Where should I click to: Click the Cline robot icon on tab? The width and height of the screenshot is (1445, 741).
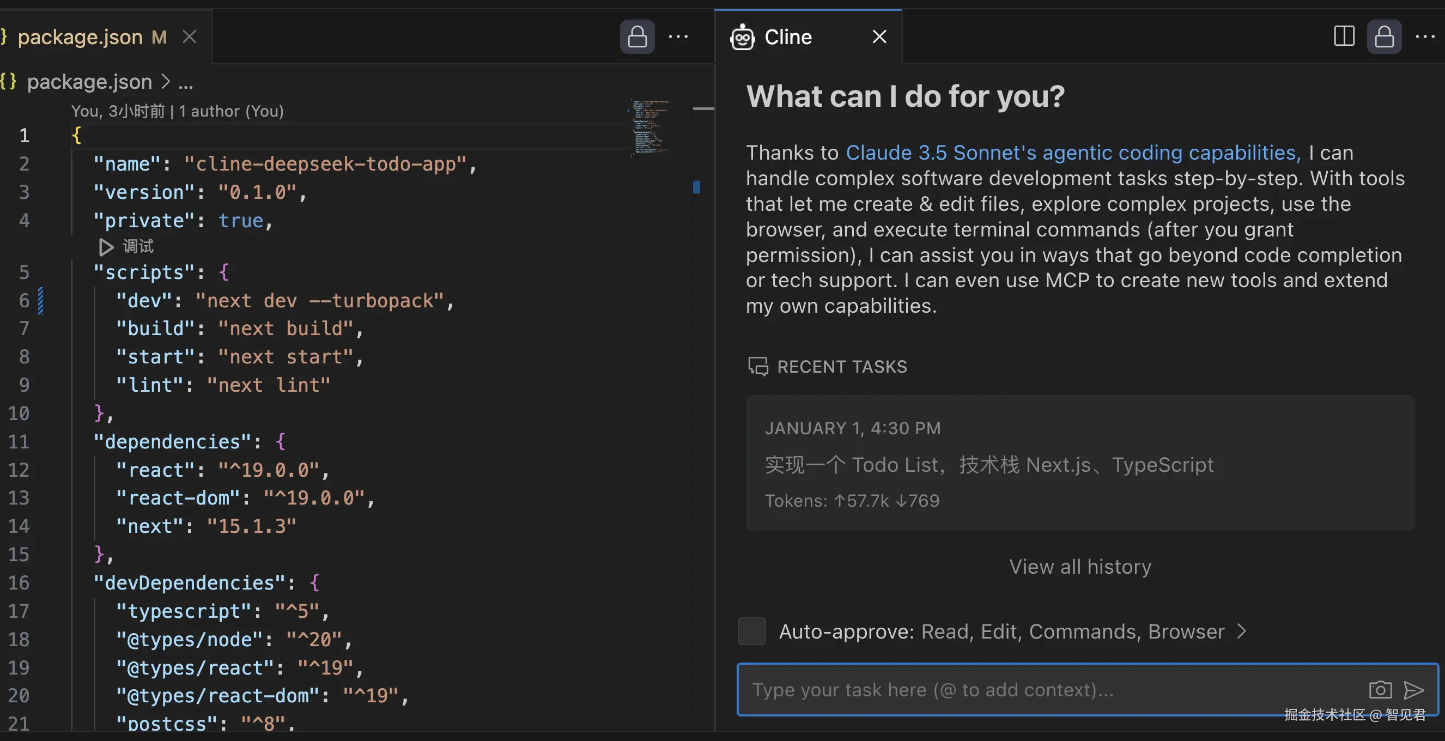(x=742, y=38)
